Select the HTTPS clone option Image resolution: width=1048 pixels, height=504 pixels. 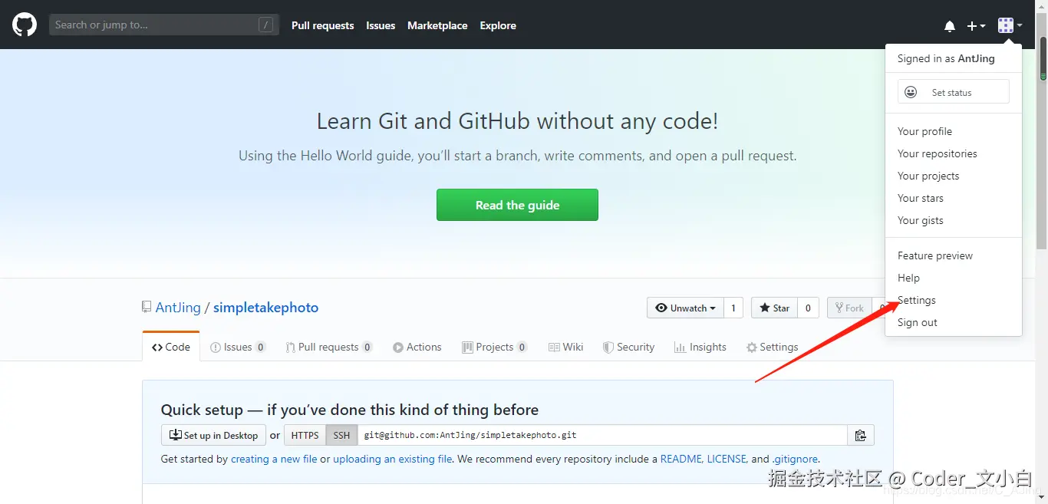coord(305,435)
